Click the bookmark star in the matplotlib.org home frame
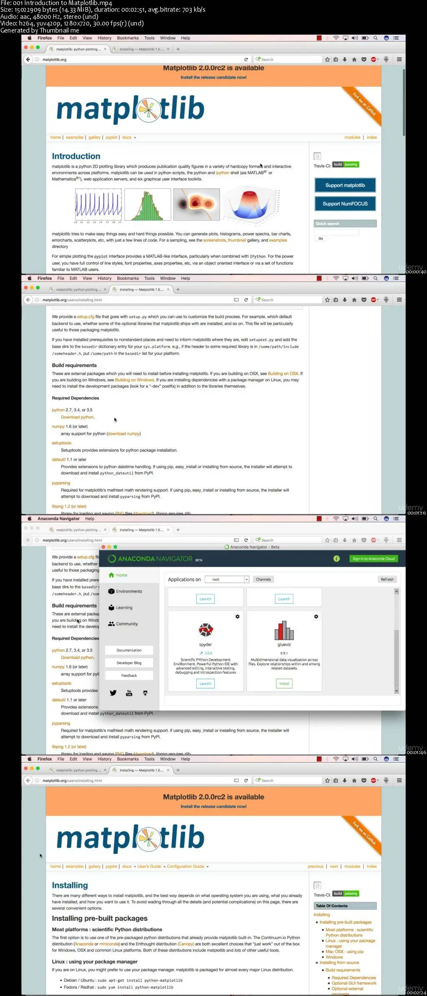 [x=327, y=59]
